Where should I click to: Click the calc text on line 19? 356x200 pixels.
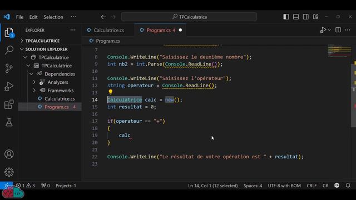pyautogui.click(x=125, y=136)
